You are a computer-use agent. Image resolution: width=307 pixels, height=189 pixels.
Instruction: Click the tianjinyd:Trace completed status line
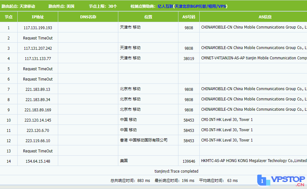point(176,171)
